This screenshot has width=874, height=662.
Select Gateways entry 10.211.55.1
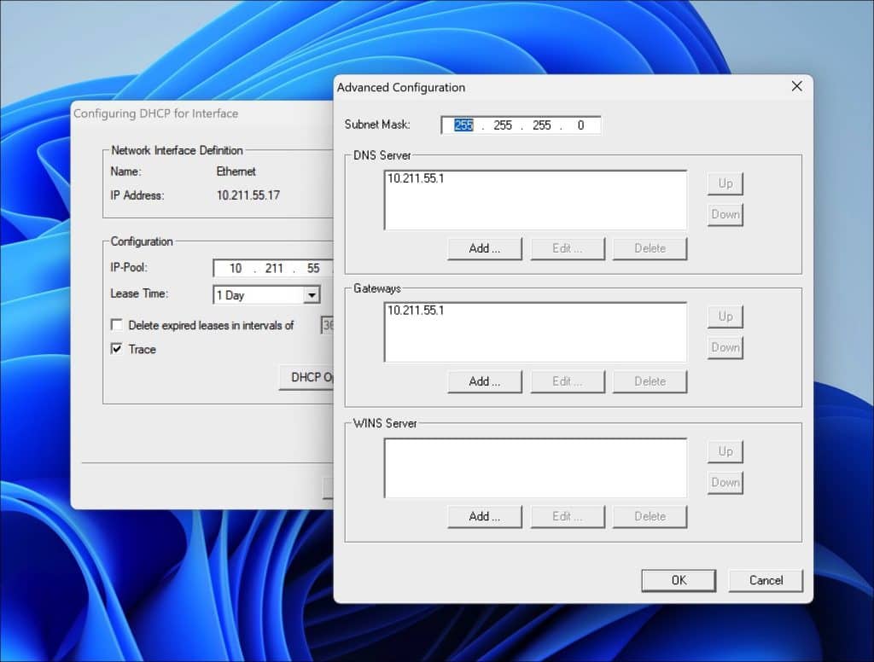click(x=416, y=311)
